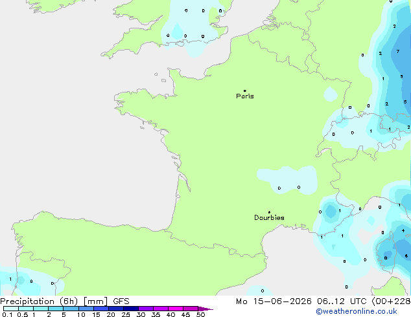Click the Dourbies location dot marker
This screenshot has height=317, width=411.
[269, 212]
